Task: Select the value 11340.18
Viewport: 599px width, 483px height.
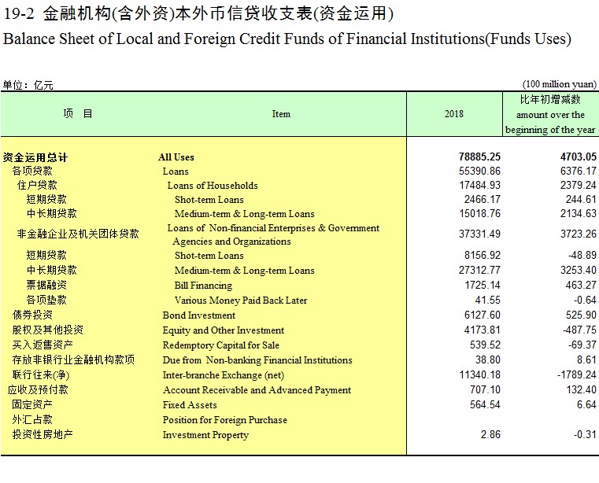Action: 479,374
